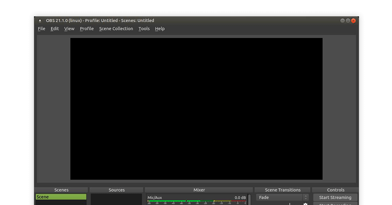Click the Mic/Aux channel label

pyautogui.click(x=155, y=197)
